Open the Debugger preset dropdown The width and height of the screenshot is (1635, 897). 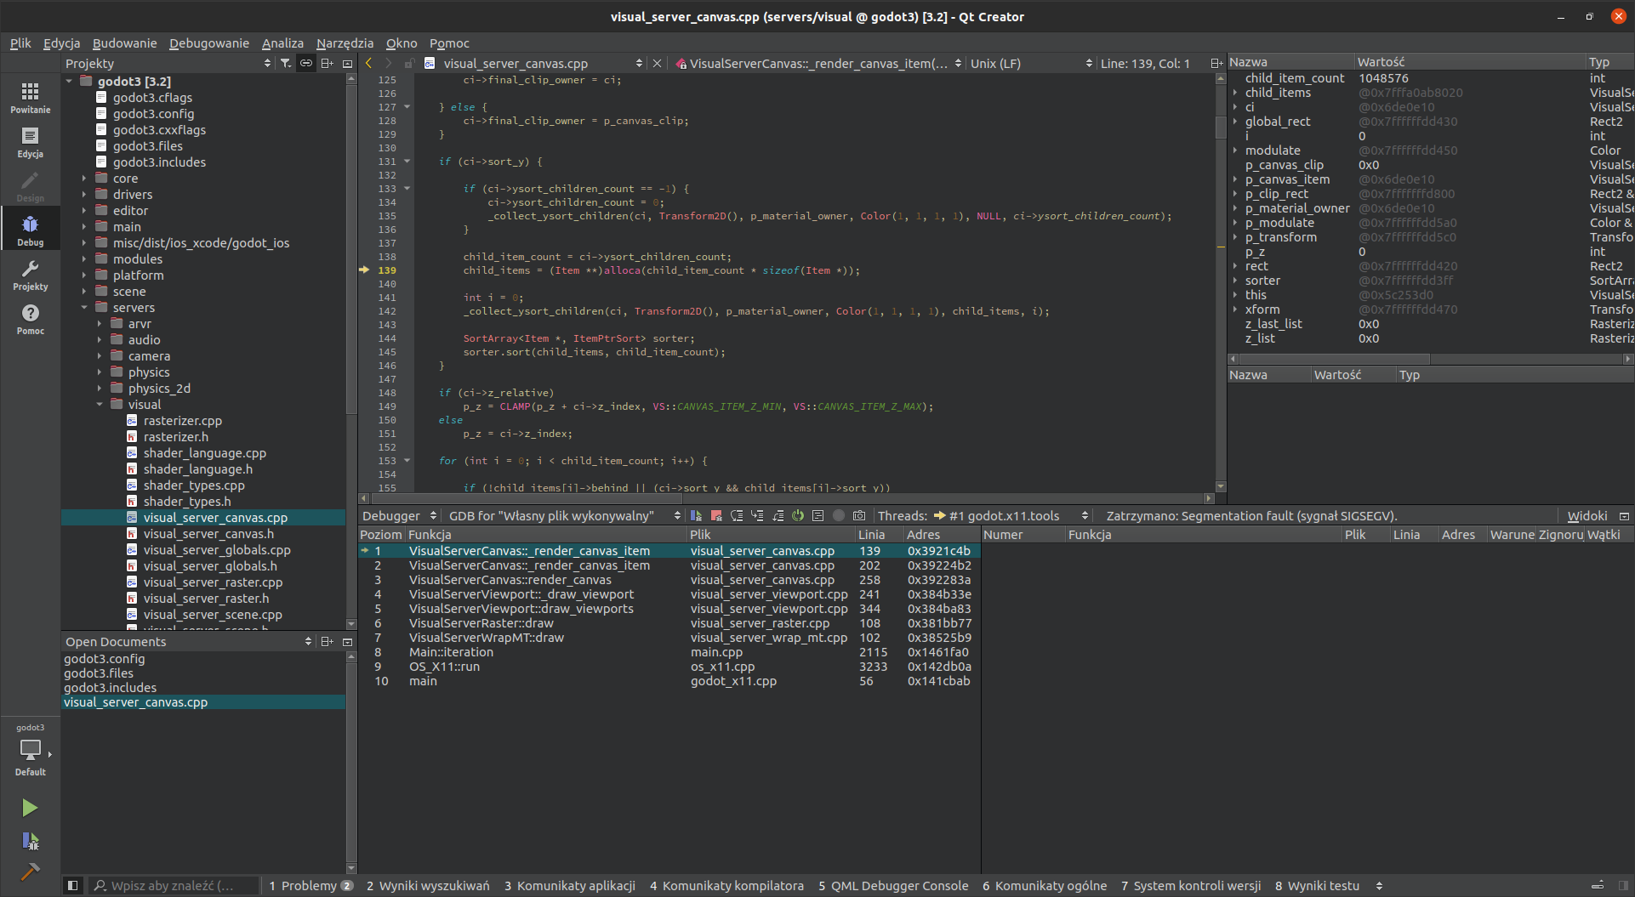point(399,515)
